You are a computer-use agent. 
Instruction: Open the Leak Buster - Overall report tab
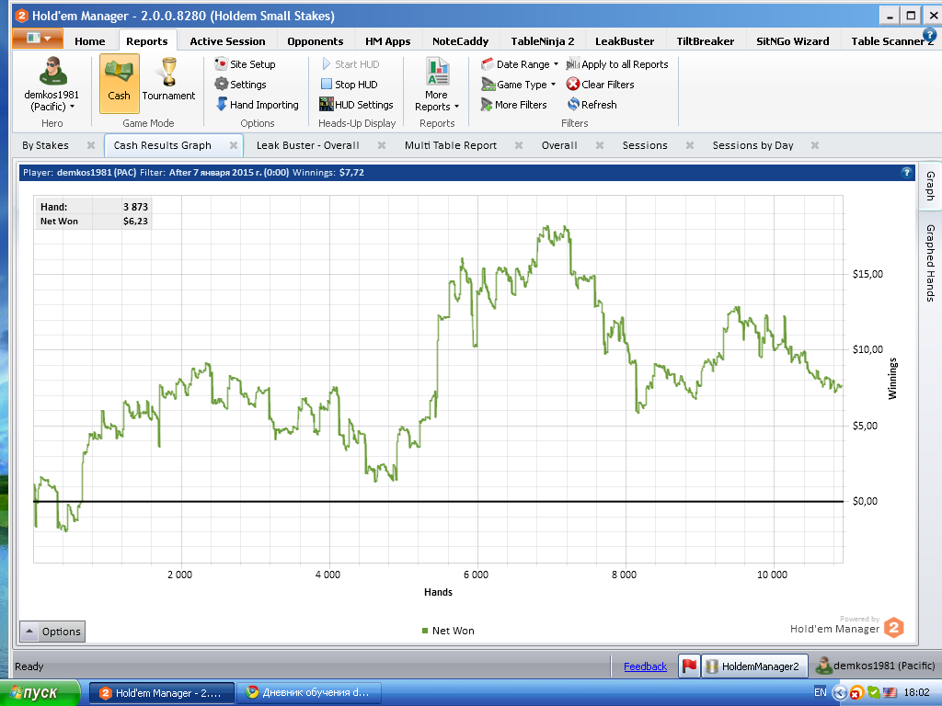tap(307, 145)
